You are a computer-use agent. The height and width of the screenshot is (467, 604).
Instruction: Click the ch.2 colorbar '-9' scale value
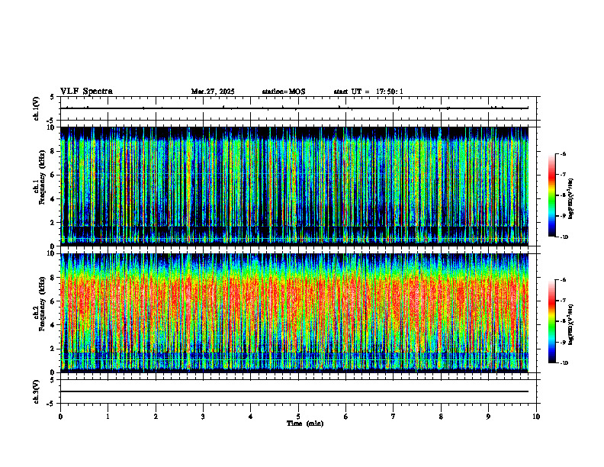(x=563, y=342)
